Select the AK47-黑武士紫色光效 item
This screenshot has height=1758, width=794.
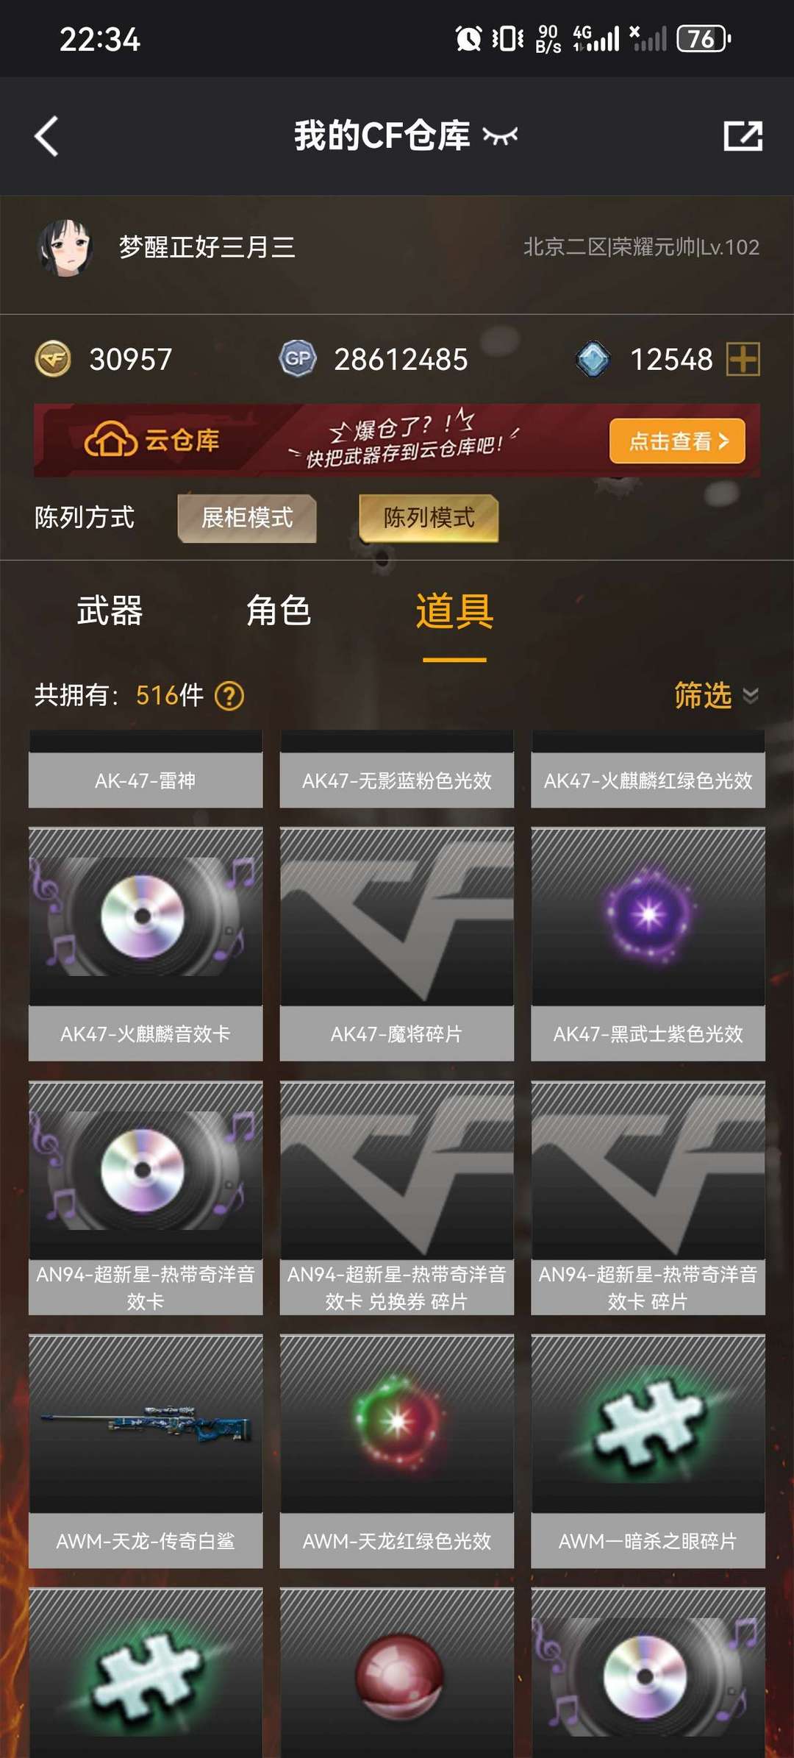point(648,944)
